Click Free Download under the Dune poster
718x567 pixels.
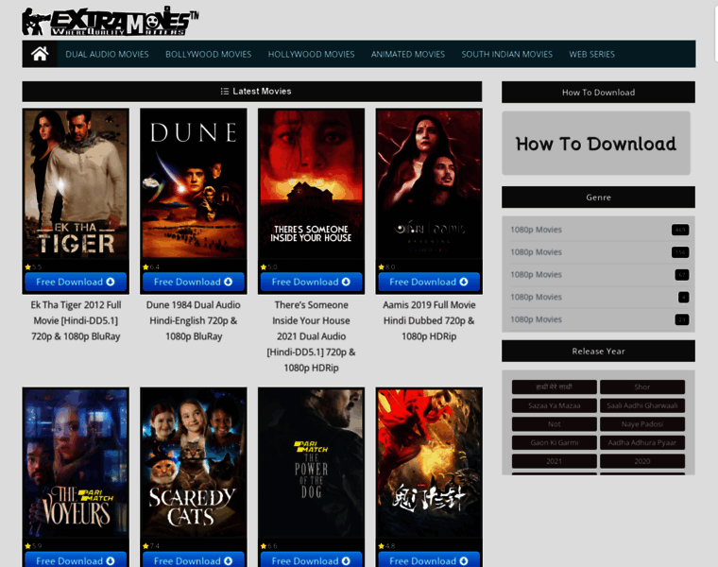194,283
